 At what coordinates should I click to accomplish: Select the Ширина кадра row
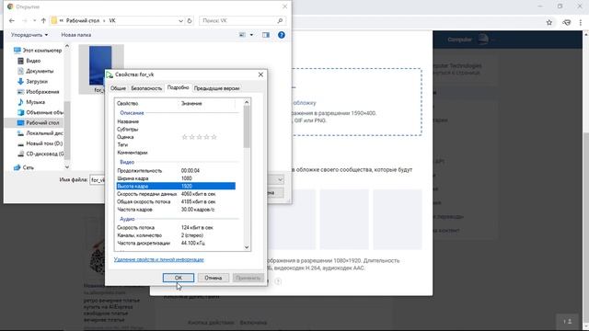(176, 178)
